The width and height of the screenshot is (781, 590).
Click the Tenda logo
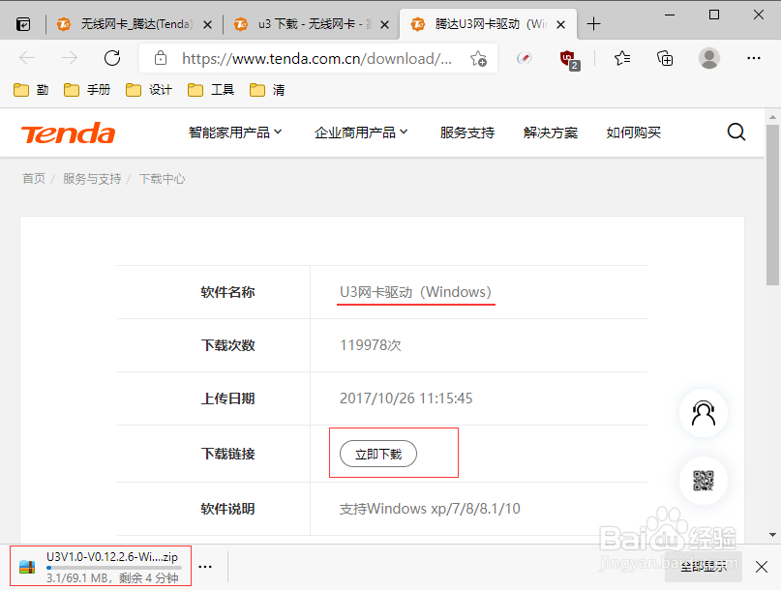click(69, 133)
